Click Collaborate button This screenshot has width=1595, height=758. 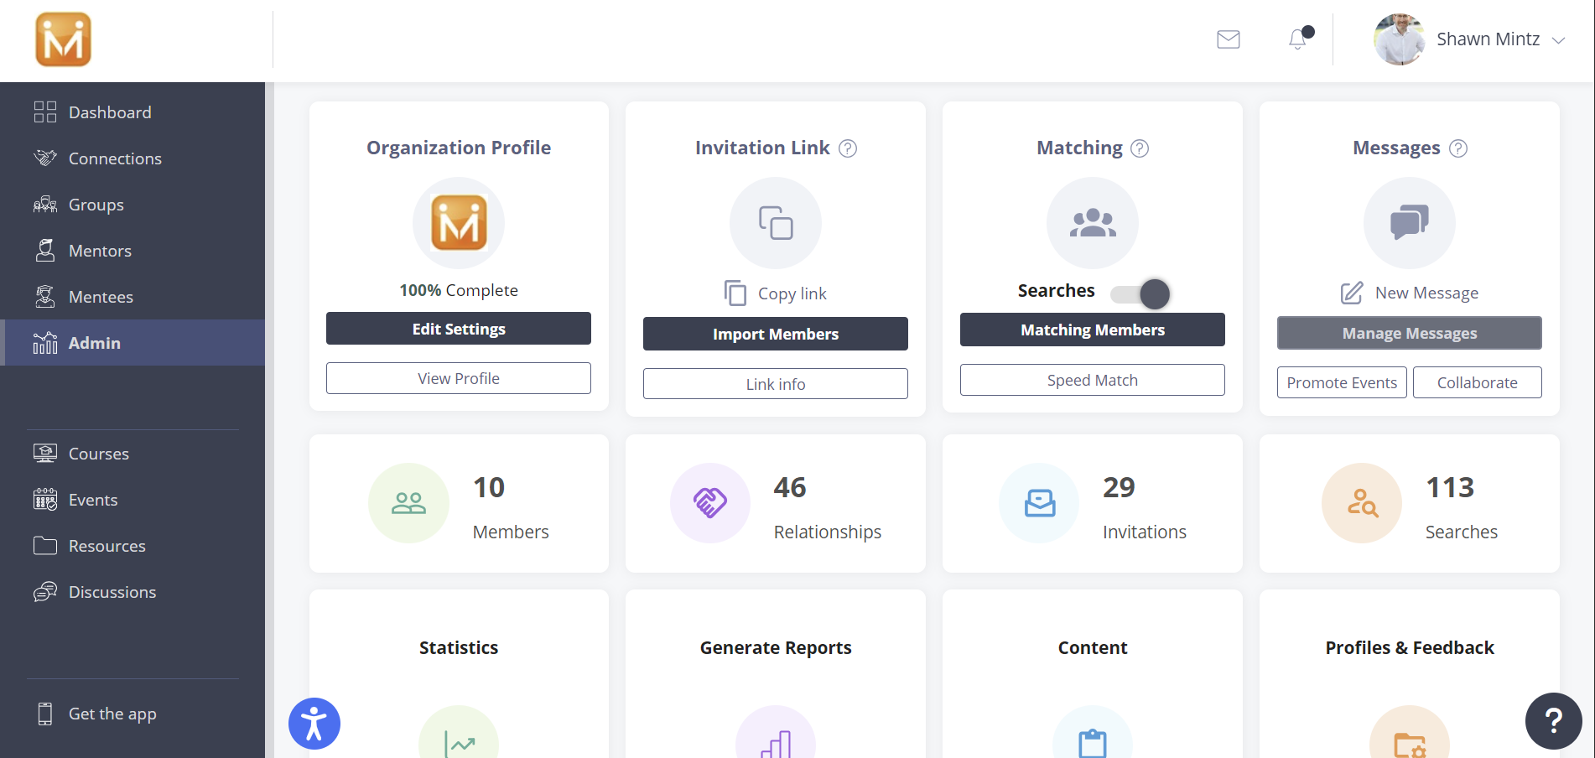coord(1478,382)
